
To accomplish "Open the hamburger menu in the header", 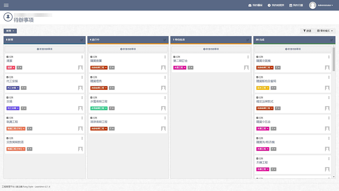I will [x=6, y=5].
